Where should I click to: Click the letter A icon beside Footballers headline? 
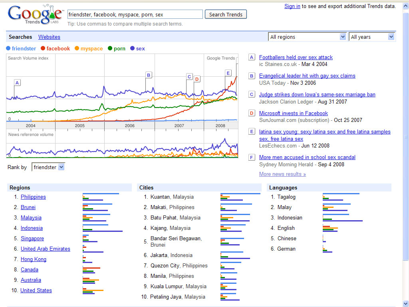(252, 58)
